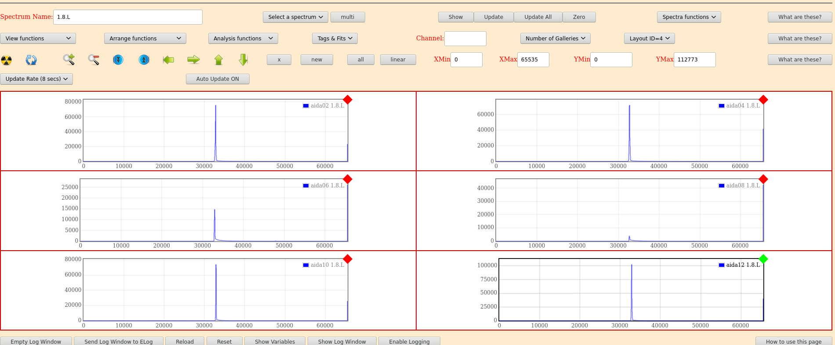The width and height of the screenshot is (835, 345).
Task: Click the Show Log Window button
Action: click(x=342, y=341)
